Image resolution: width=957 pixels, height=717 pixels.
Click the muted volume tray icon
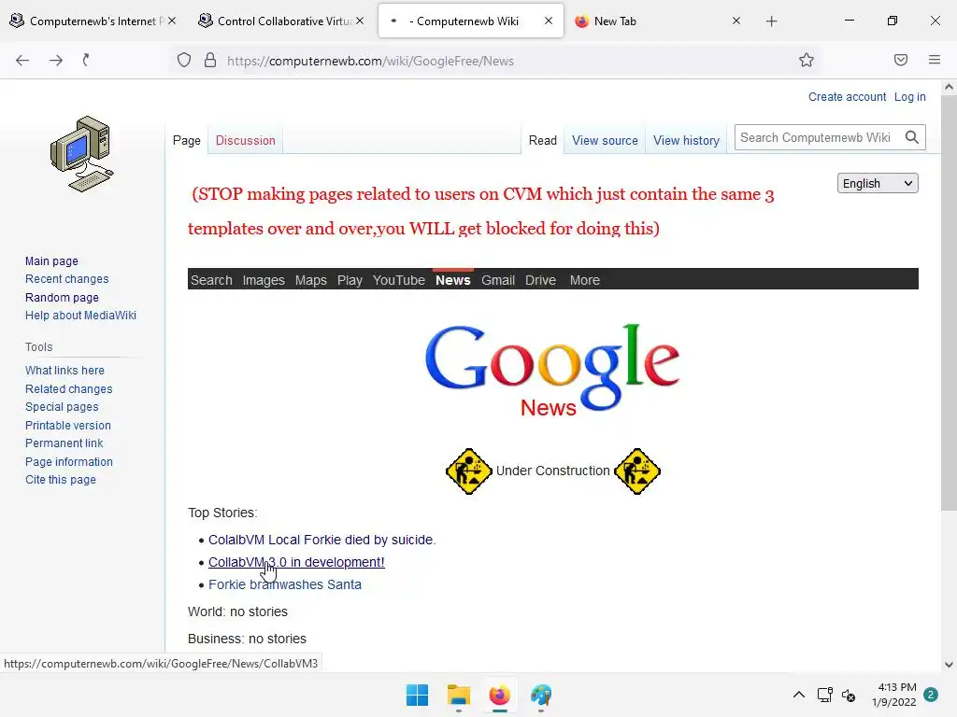(849, 695)
